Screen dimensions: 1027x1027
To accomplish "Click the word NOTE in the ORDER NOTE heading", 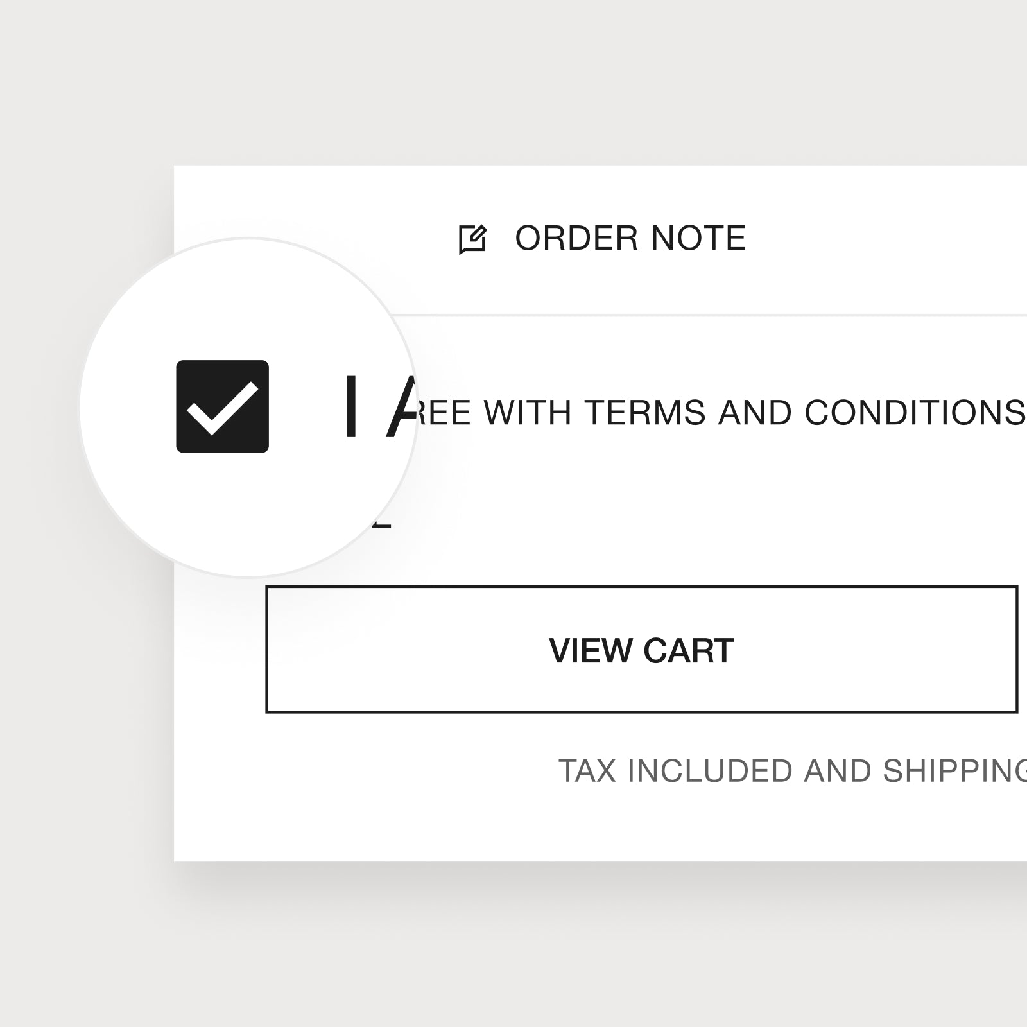I will 698,238.
